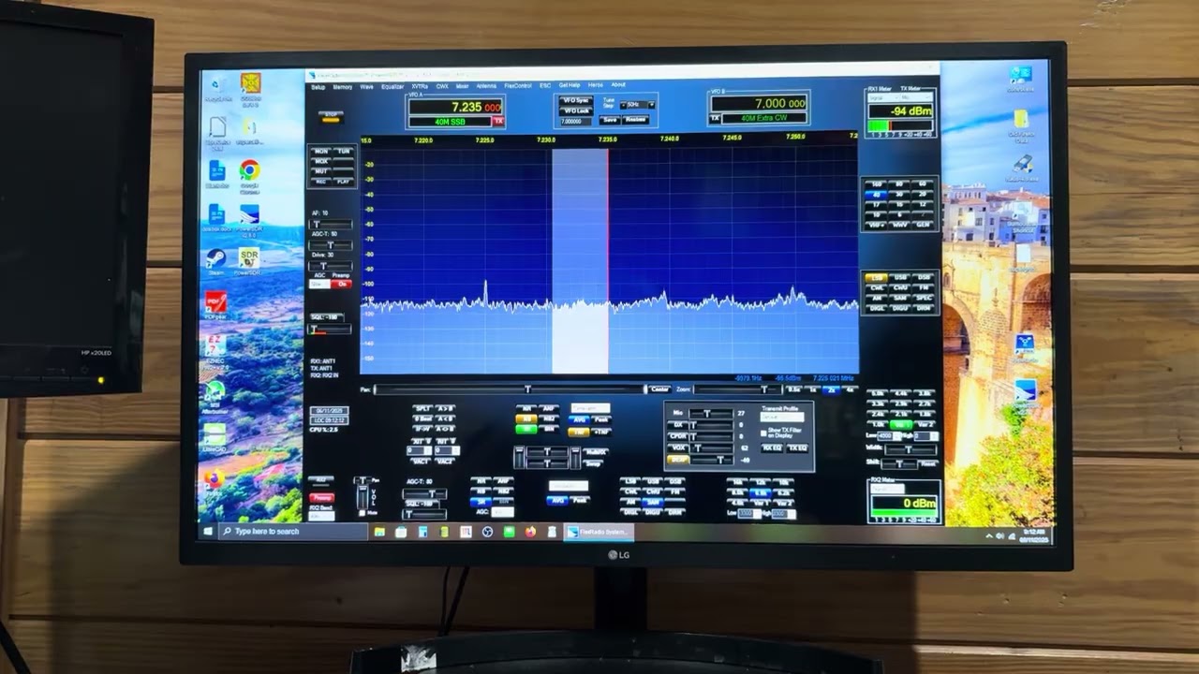This screenshot has height=674, width=1199.
Task: Open the FlexControl menu
Action: point(518,86)
